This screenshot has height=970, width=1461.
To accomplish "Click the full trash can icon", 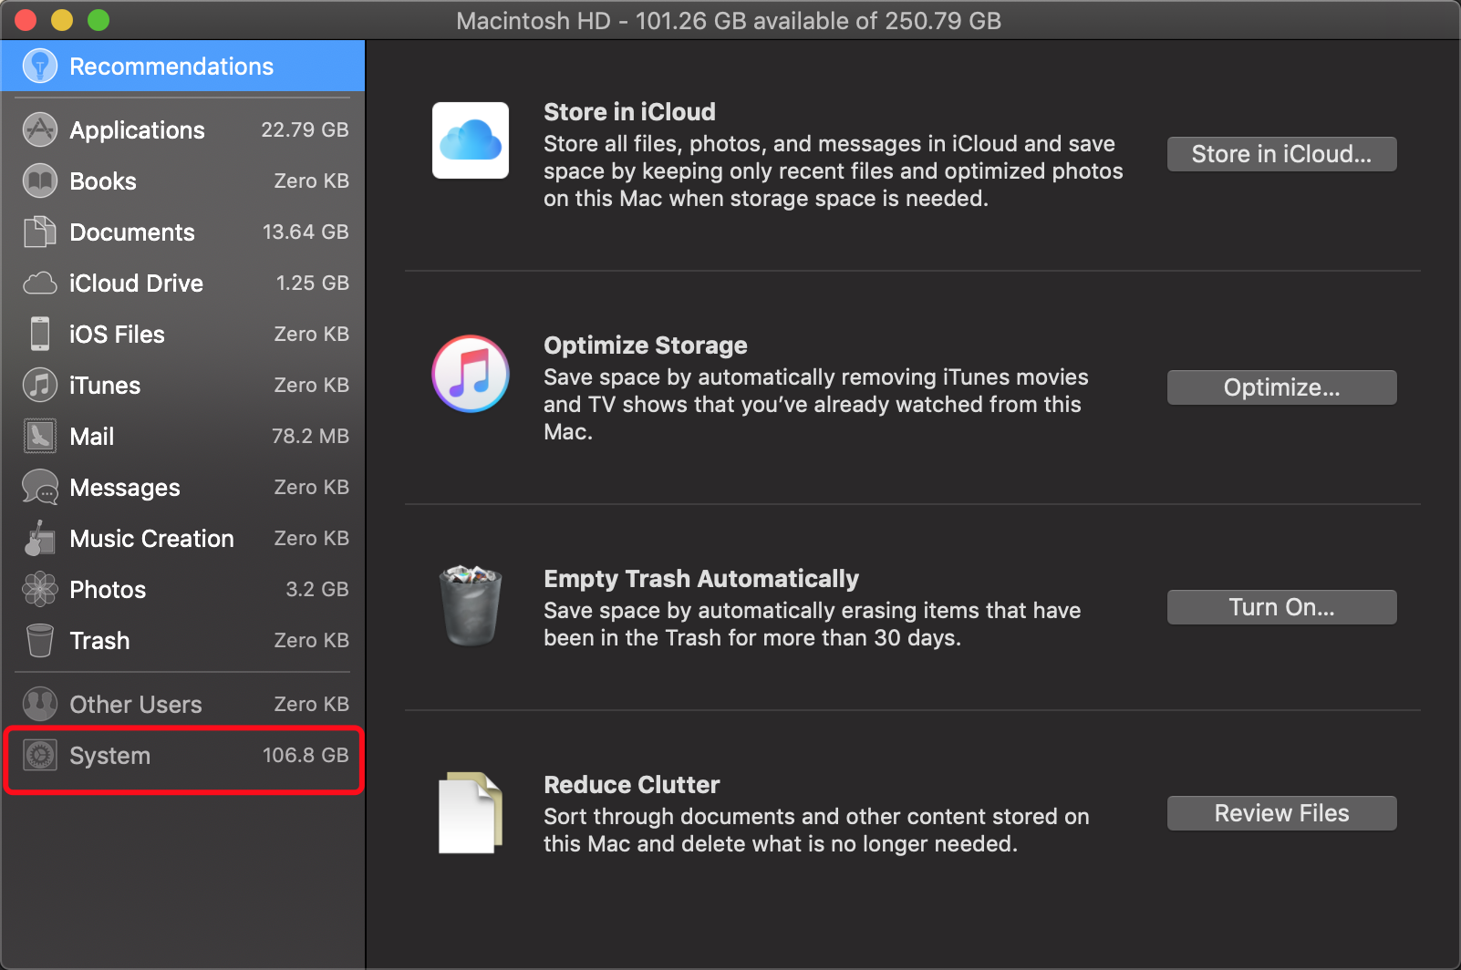I will coord(471,605).
